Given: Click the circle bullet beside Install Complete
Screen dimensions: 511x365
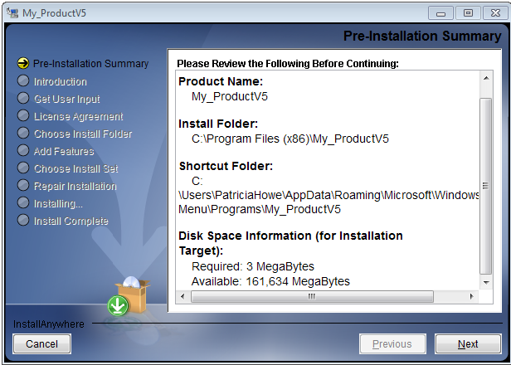Looking at the screenshot, I should [x=23, y=221].
